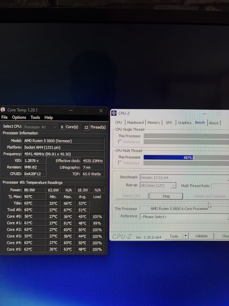Click the Core Temp app icon in title bar
Image resolution: width=229 pixels, height=306 pixels.
[x=3, y=110]
